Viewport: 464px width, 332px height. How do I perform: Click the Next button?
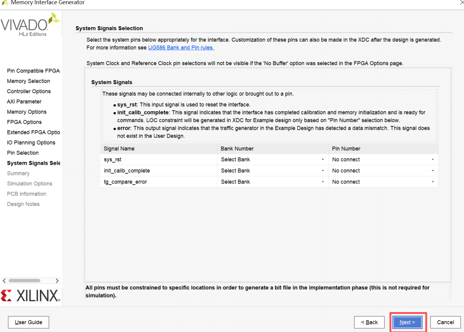(407, 322)
